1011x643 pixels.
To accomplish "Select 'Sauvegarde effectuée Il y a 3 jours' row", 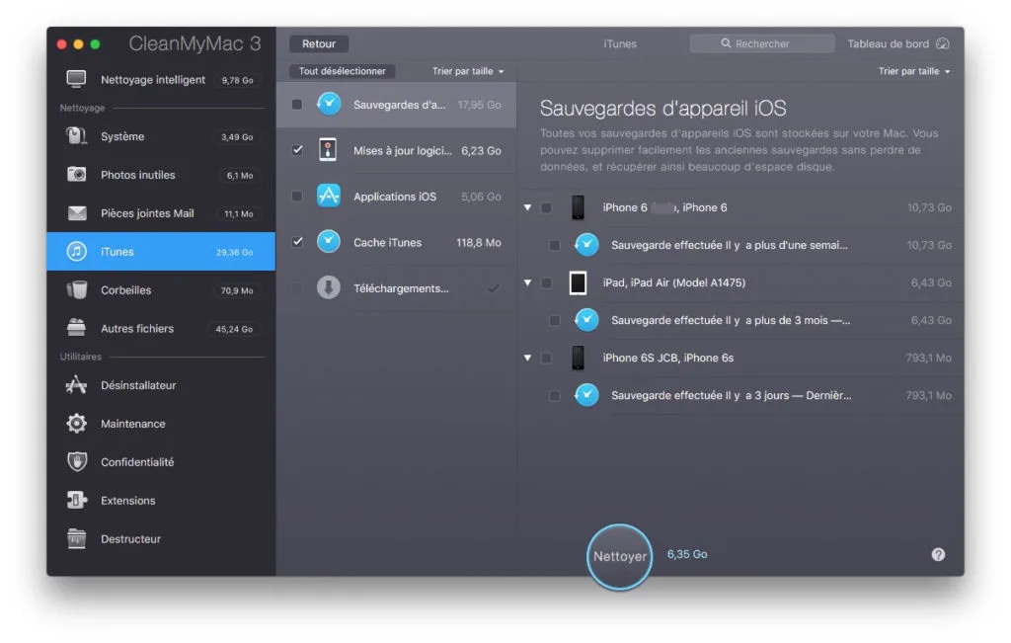I will click(741, 395).
